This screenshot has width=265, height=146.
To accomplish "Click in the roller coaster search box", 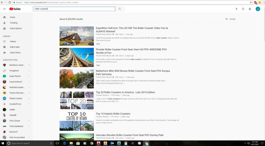I will coord(74,9).
